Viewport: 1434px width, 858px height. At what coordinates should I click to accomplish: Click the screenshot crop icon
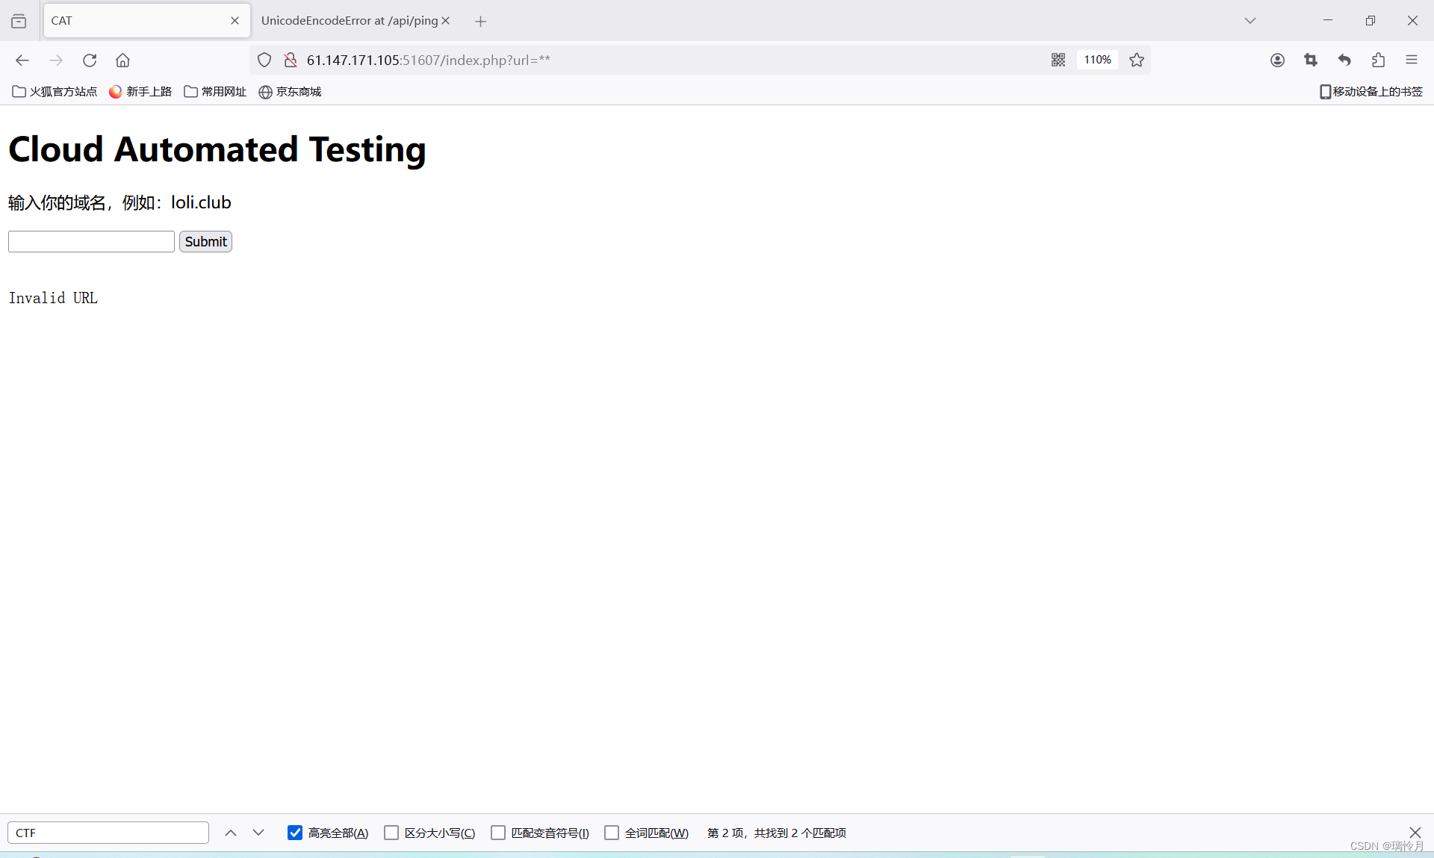(x=1311, y=60)
